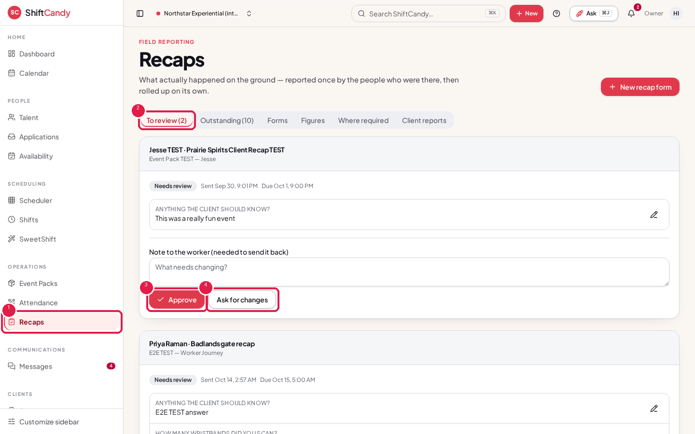This screenshot has height=434, width=695.
Task: Open the help question mark icon
Action: pos(556,14)
